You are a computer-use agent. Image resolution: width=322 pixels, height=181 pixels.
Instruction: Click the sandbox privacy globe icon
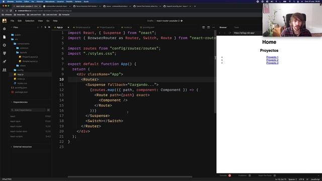pyautogui.click(x=182, y=21)
